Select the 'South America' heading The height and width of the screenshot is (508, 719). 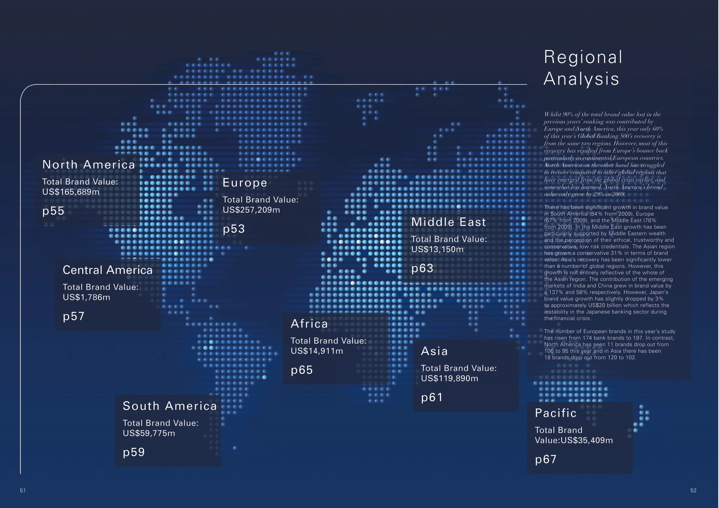click(x=170, y=406)
